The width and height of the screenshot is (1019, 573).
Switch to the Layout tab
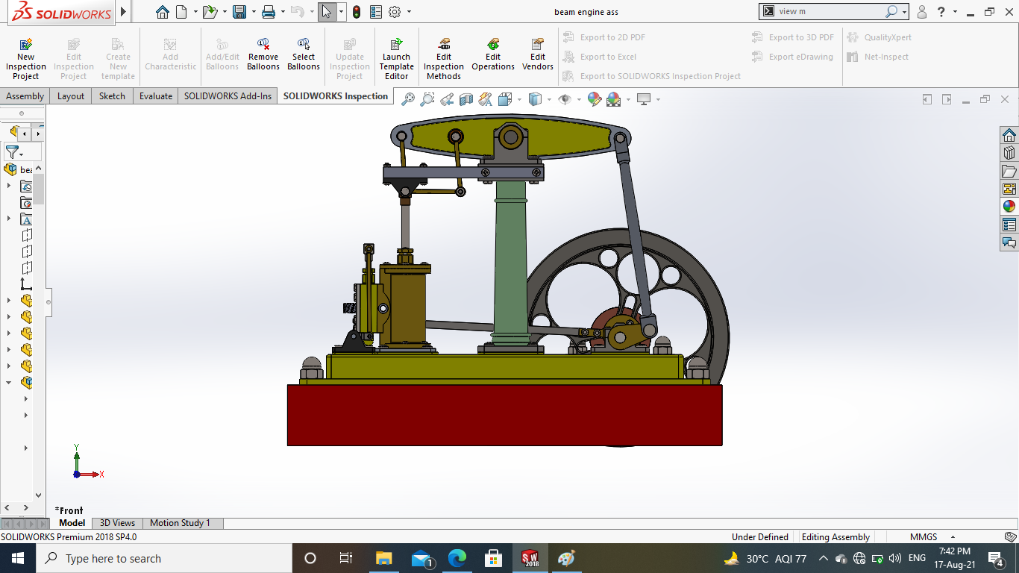coord(71,95)
